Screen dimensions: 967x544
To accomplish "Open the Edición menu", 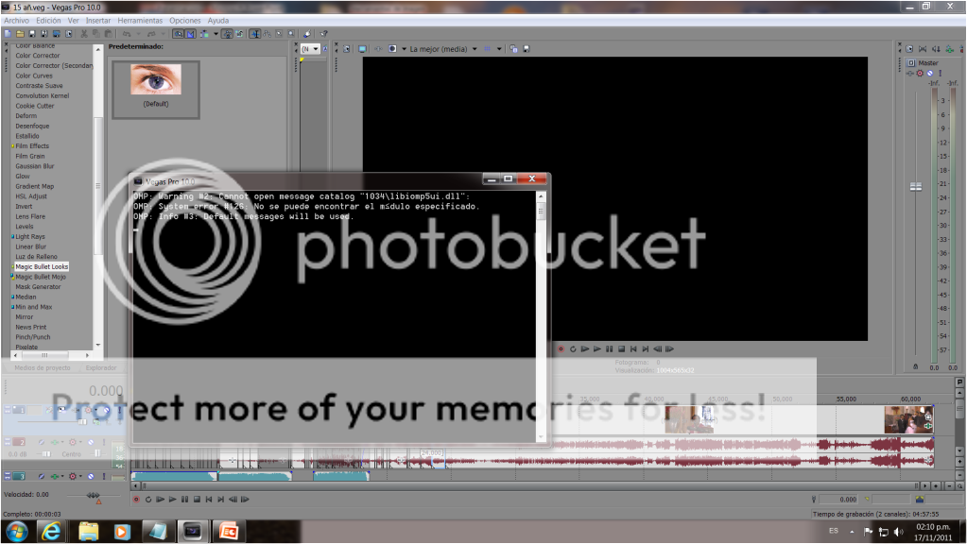I will 49,21.
